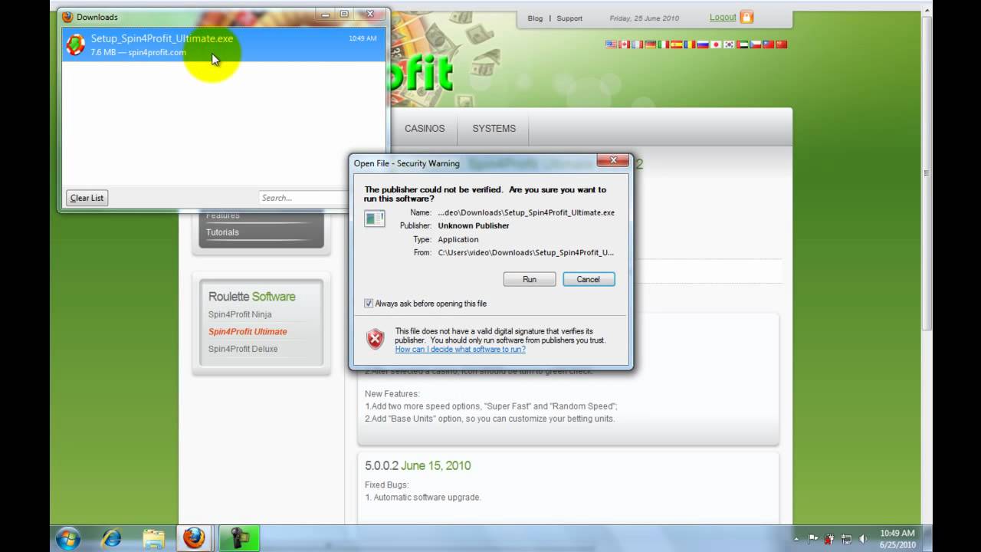Select the Canada flag language

[x=625, y=44]
